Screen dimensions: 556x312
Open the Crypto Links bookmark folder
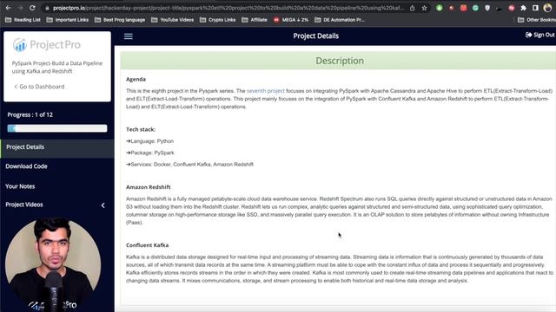coord(218,20)
